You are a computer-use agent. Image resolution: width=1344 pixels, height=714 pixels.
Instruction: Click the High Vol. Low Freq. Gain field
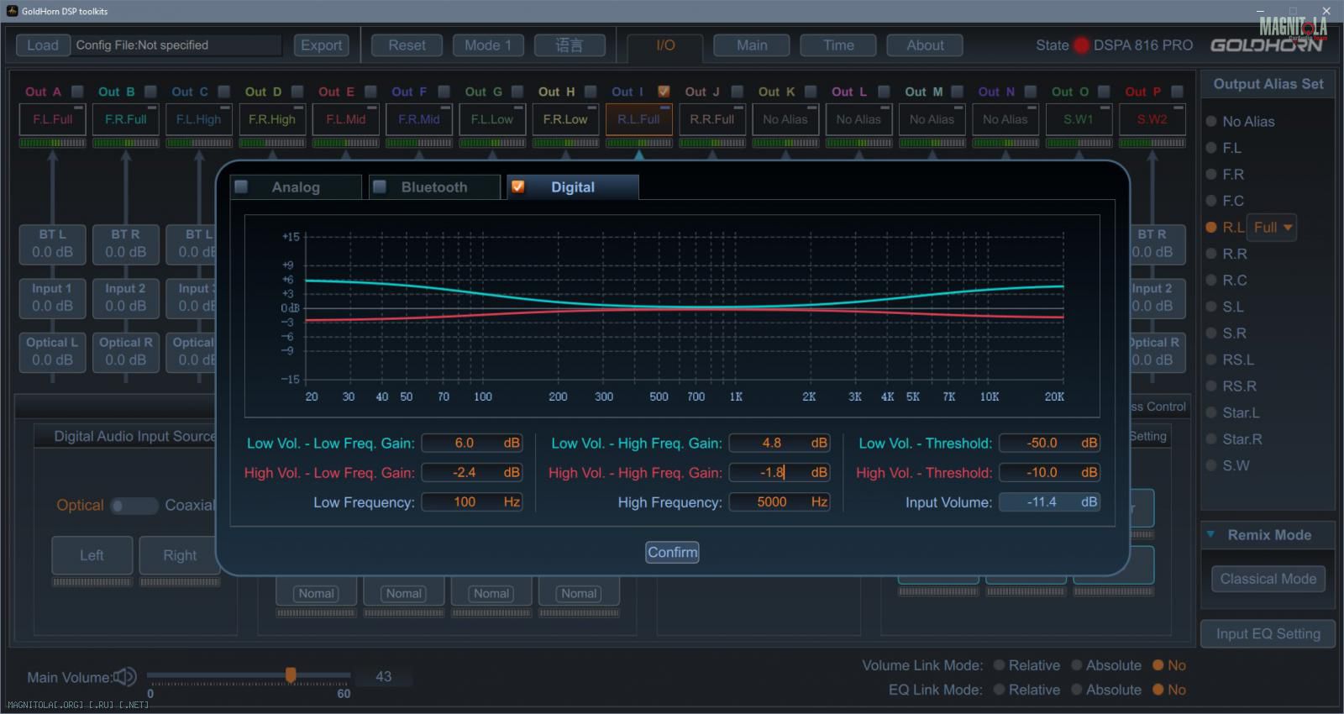(x=471, y=472)
